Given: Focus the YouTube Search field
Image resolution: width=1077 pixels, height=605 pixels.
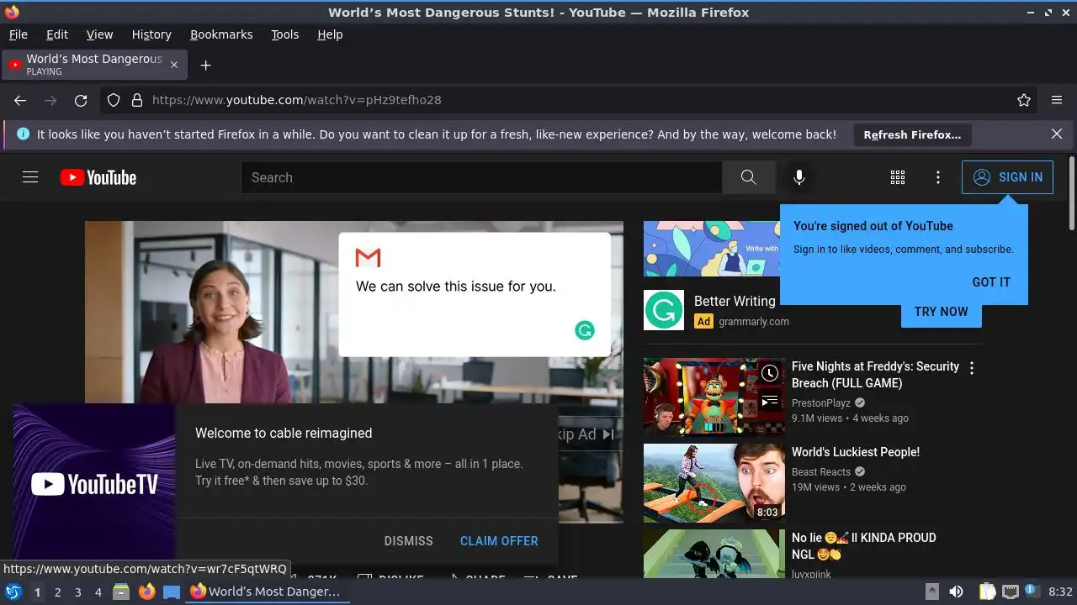Looking at the screenshot, I should (481, 177).
